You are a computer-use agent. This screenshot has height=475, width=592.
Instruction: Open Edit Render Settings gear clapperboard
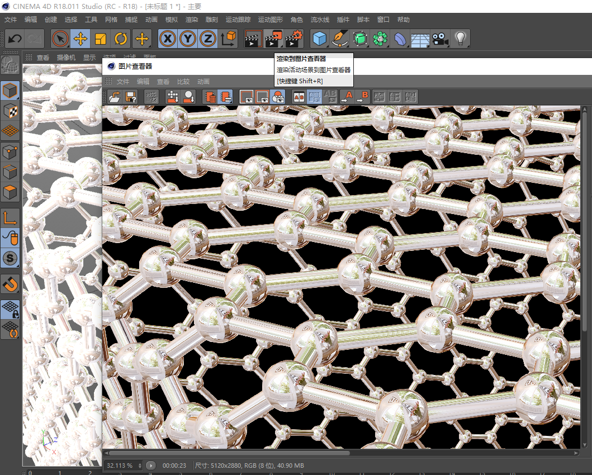point(293,39)
